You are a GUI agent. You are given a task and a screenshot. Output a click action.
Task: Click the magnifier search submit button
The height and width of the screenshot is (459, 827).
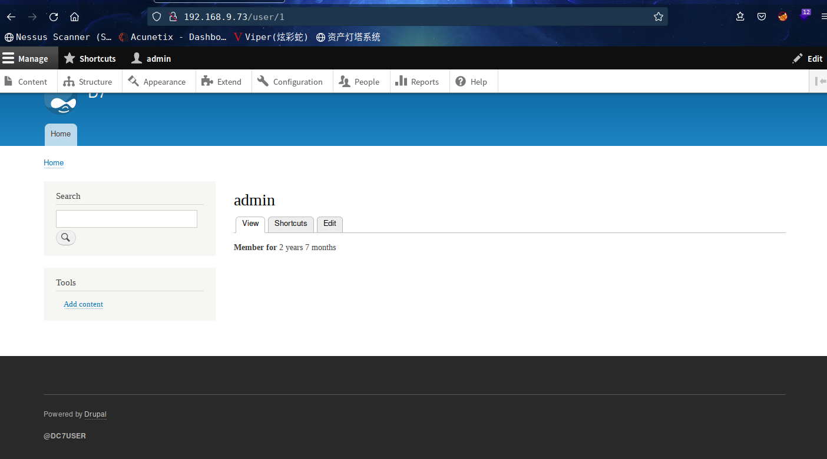[x=66, y=238]
